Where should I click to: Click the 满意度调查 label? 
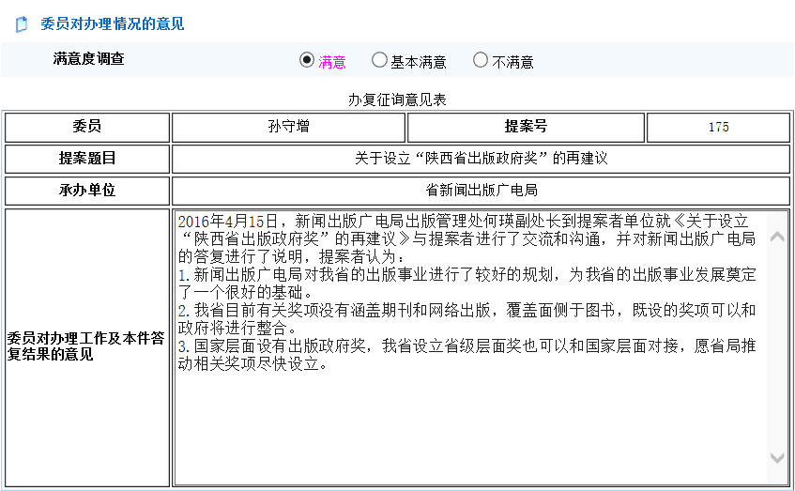pyautogui.click(x=89, y=59)
